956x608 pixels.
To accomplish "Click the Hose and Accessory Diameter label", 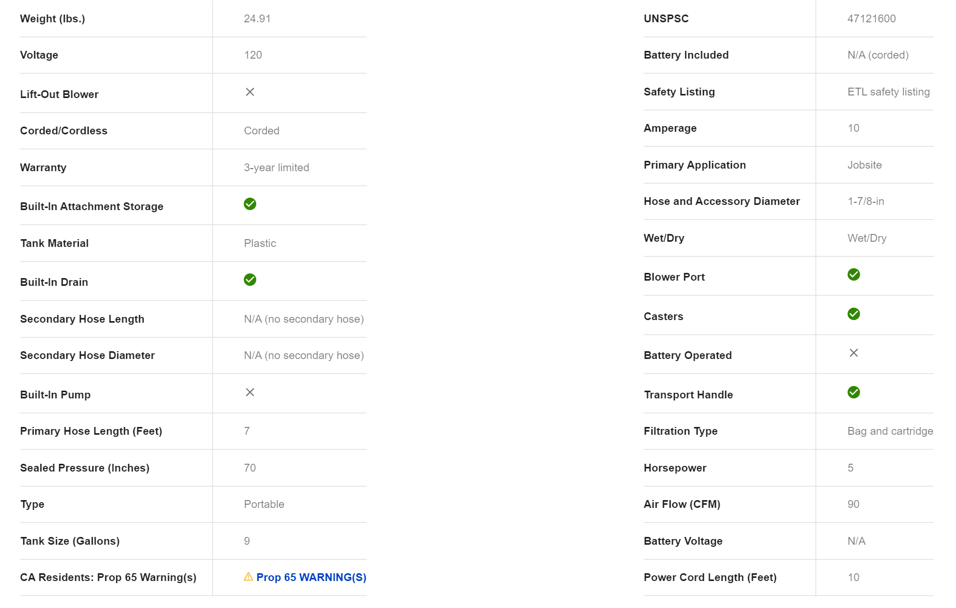I will pos(722,201).
